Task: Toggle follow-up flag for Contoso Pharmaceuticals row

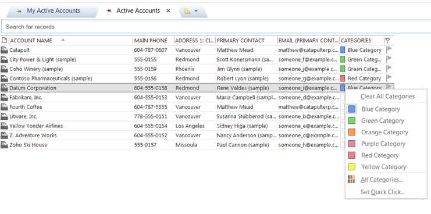Action: (389, 78)
